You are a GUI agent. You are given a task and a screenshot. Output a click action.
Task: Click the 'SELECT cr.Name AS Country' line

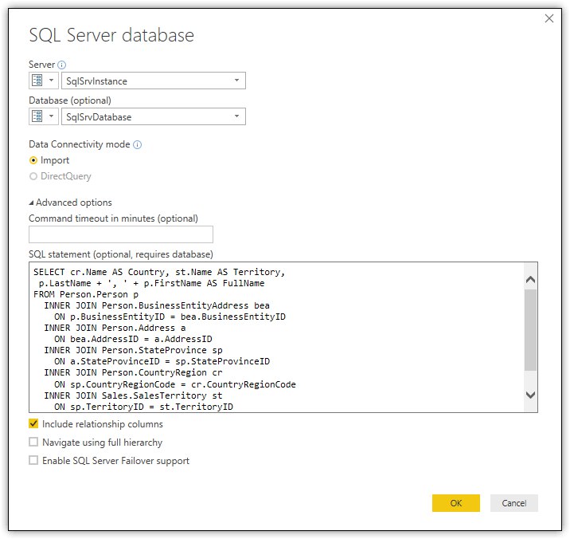159,272
